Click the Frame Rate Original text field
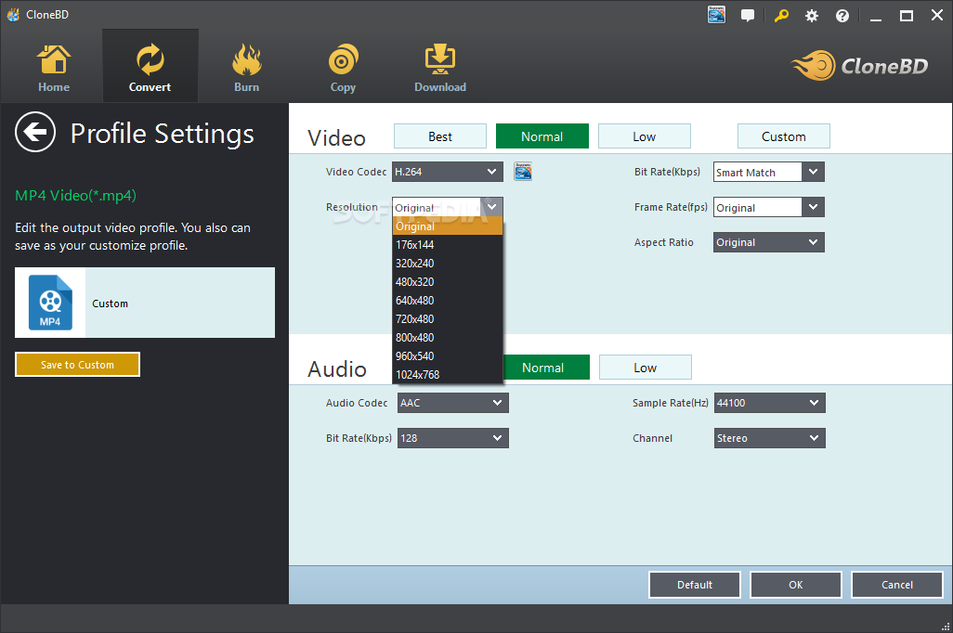 [x=758, y=207]
